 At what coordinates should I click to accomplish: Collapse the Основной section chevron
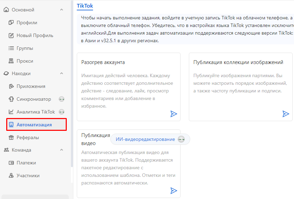click(x=62, y=10)
